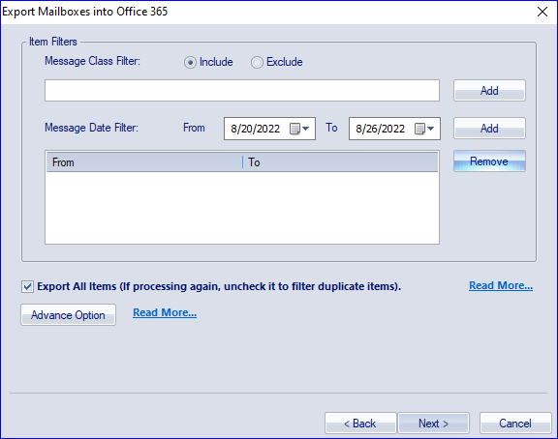Open Read More link for Export All Items
Image resolution: width=558 pixels, height=439 pixels.
coord(501,285)
